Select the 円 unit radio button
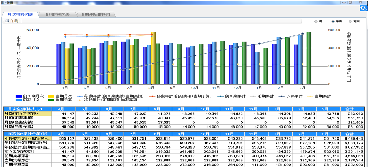Viewport: 368px width, 168px height. pyautogui.click(x=315, y=22)
